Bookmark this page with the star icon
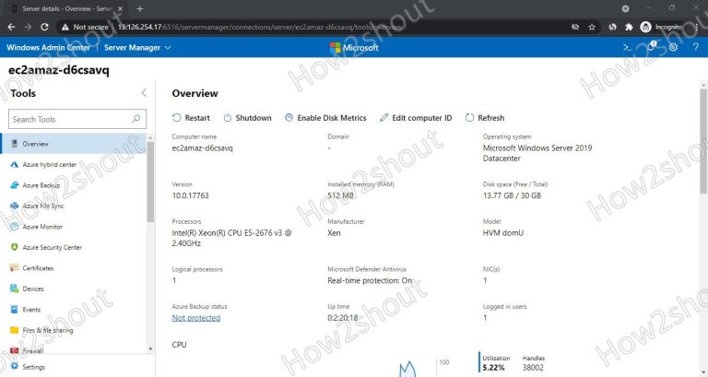 pyautogui.click(x=592, y=27)
